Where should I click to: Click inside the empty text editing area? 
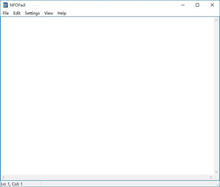[x=107, y=96]
